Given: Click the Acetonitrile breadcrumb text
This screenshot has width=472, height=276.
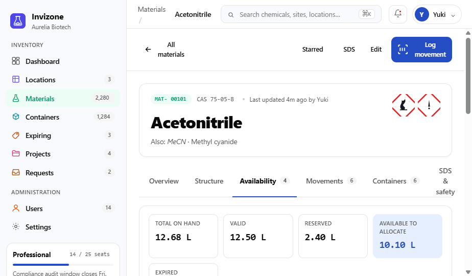Looking at the screenshot, I should click(193, 14).
